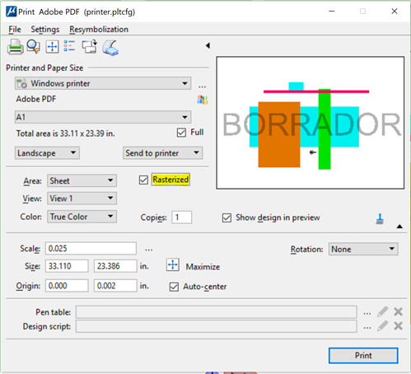Uncheck the Rasterized checkbox

143,180
